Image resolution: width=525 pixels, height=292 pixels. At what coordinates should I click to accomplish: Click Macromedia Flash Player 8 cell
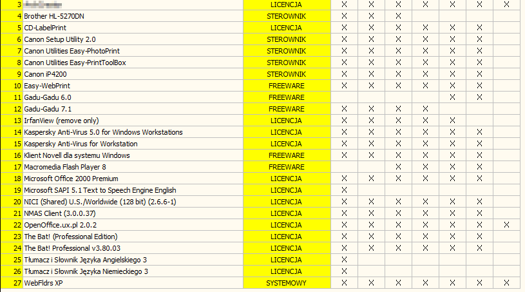(x=133, y=167)
